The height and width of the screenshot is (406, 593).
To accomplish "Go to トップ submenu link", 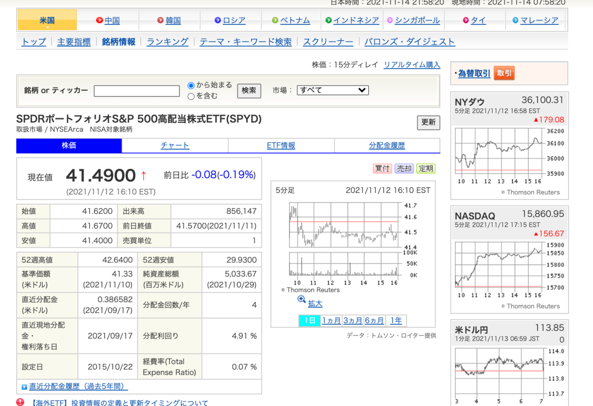I will point(34,42).
